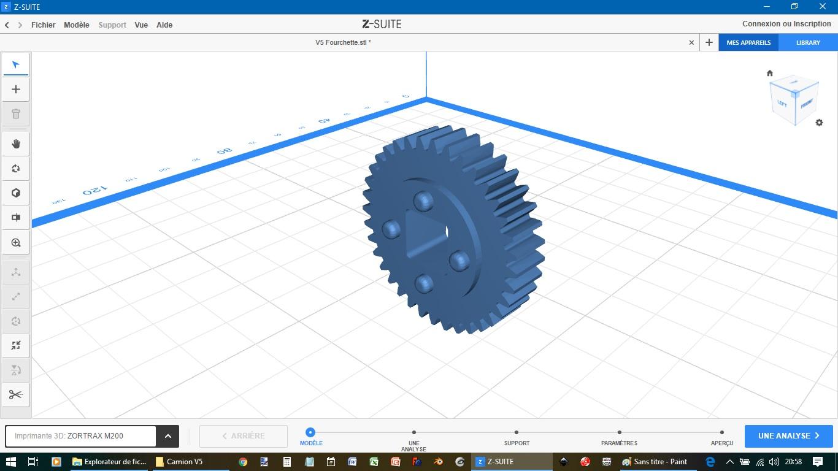
Task: Select the V5 Fourchette.stl tab
Action: pos(343,42)
